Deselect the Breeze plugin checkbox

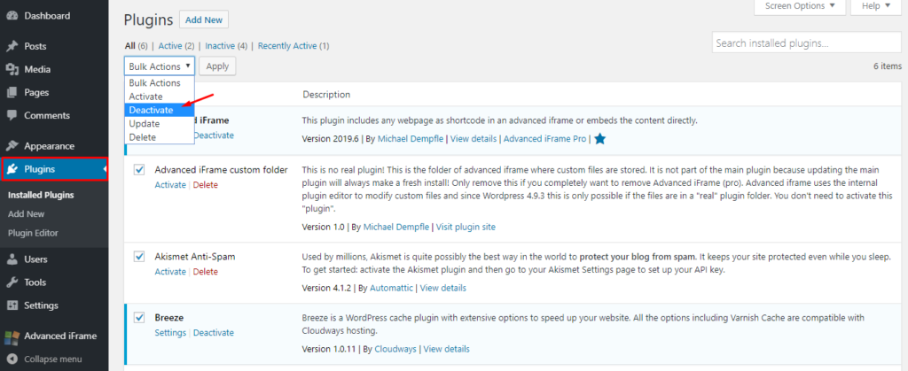click(139, 317)
